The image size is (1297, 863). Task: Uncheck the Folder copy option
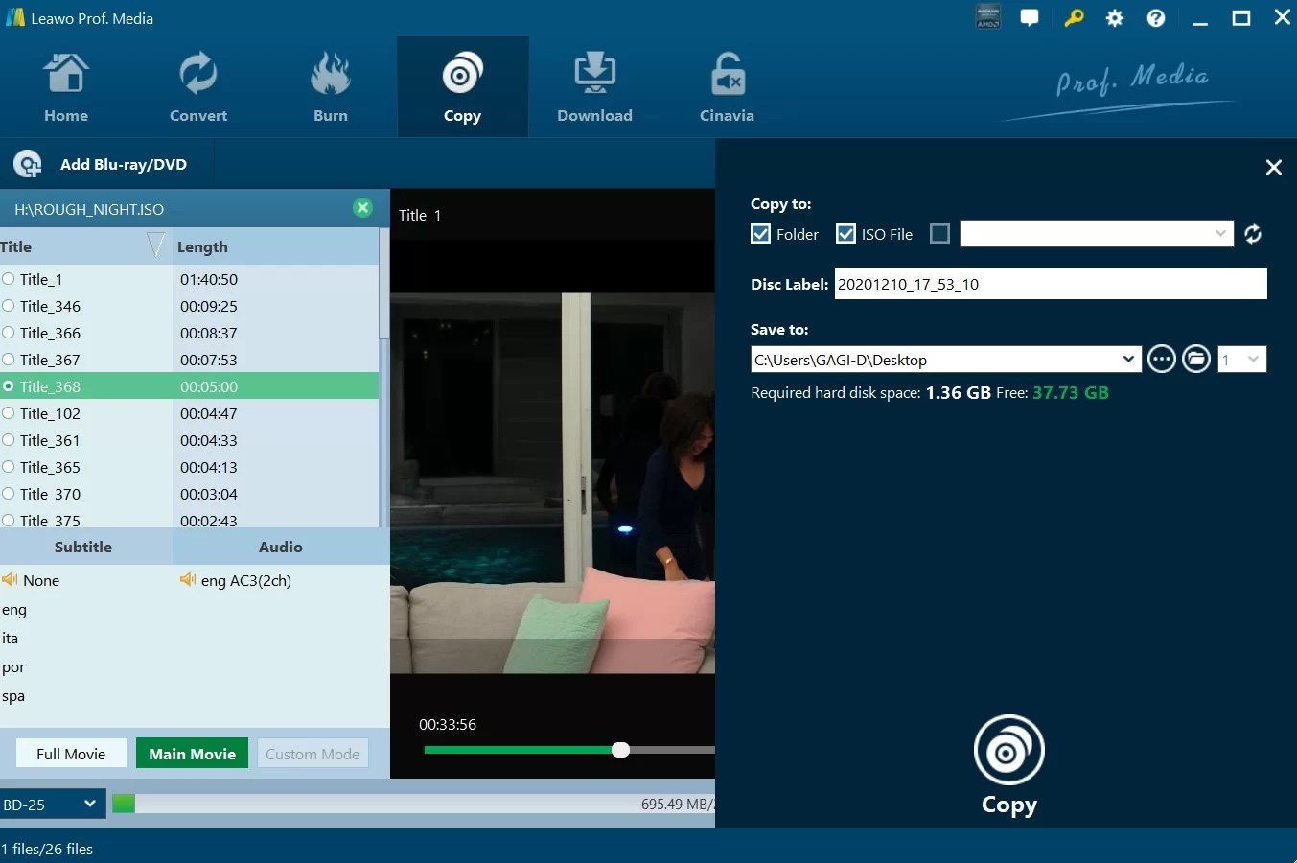760,233
